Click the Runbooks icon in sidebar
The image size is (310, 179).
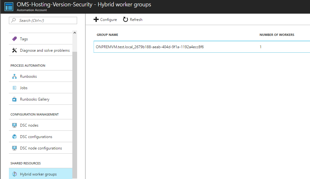[14, 76]
